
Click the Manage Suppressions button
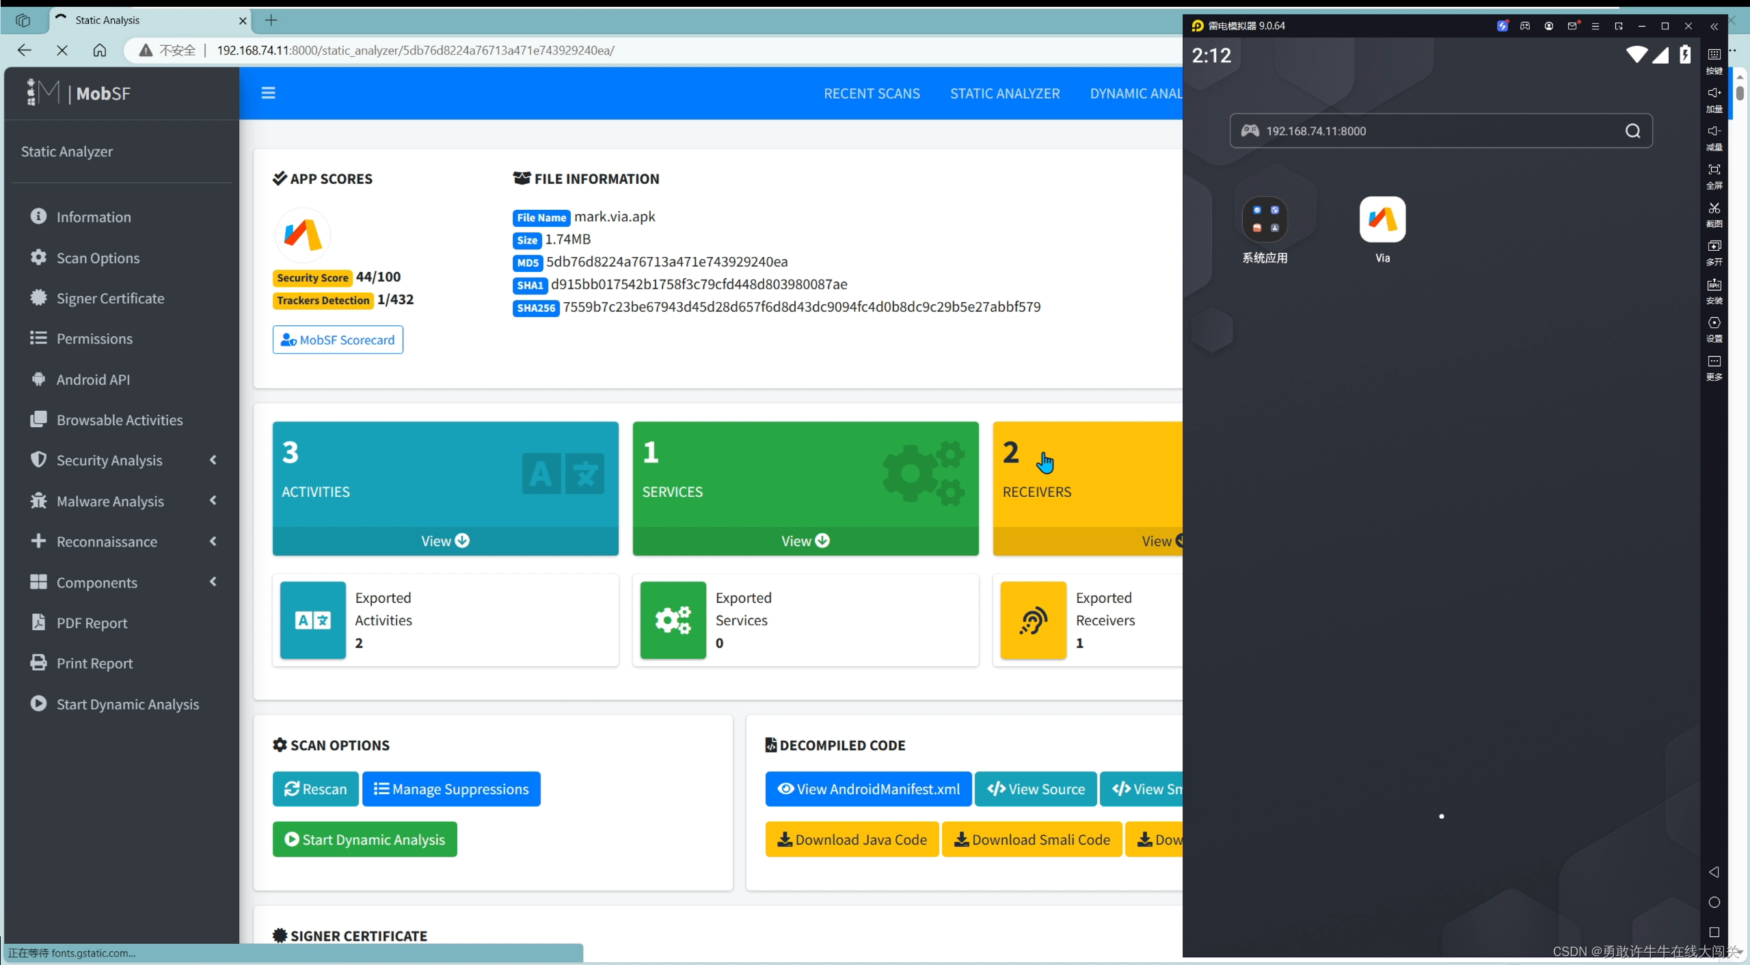point(451,789)
